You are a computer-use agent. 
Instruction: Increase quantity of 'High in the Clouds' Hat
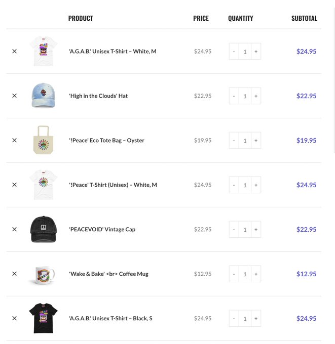pos(256,96)
